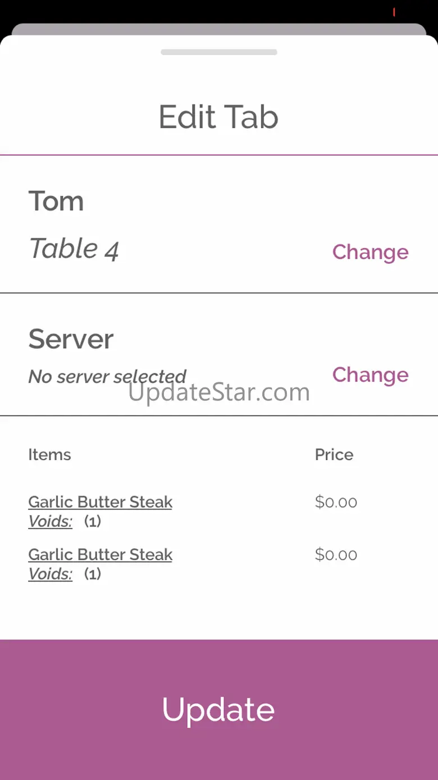This screenshot has width=438, height=780.
Task: Change the table assignment for Table 4
Action: [370, 252]
